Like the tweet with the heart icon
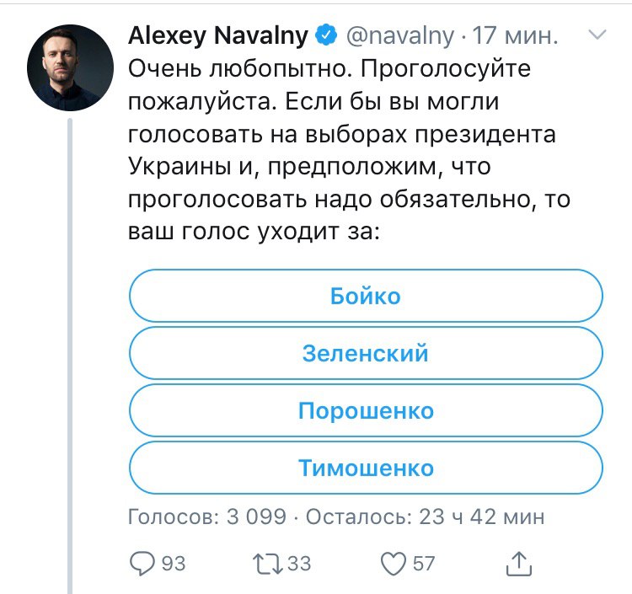The height and width of the screenshot is (594, 632). point(394,564)
